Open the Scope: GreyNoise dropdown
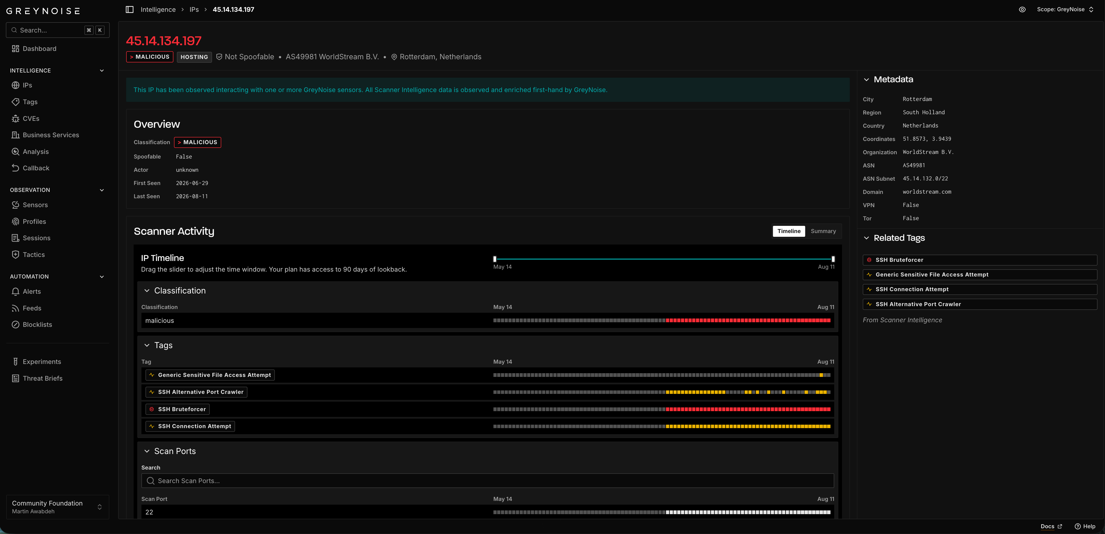Viewport: 1105px width, 534px height. click(1066, 9)
